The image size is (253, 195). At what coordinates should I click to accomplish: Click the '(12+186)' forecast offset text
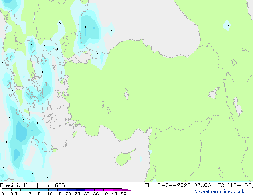coord(240,185)
